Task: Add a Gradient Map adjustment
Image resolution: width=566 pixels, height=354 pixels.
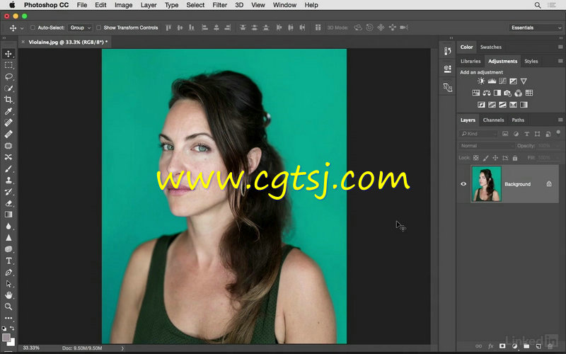Action: click(x=524, y=105)
